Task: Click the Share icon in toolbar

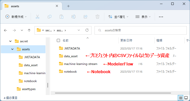Action: (85, 17)
